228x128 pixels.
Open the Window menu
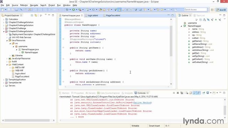click(x=67, y=5)
